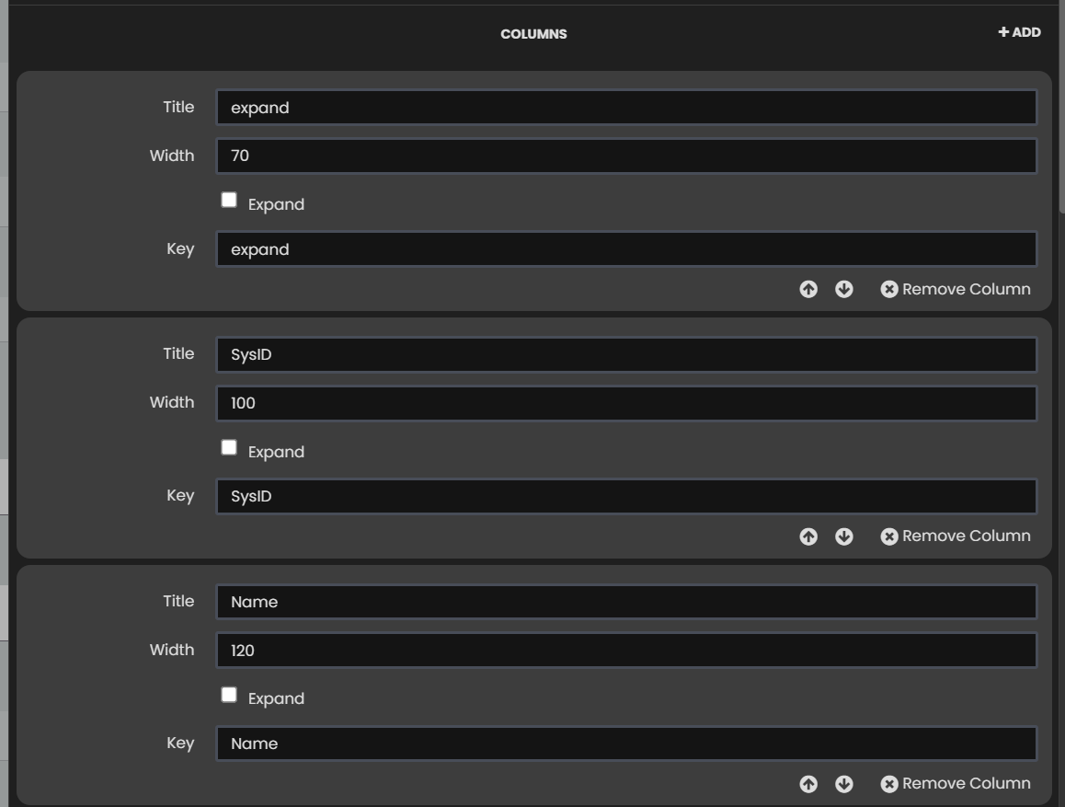The height and width of the screenshot is (807, 1065).
Task: Move the Name column up
Action: click(808, 784)
